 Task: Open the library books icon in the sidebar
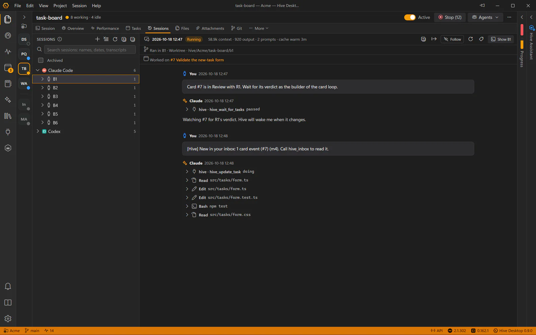click(8, 116)
